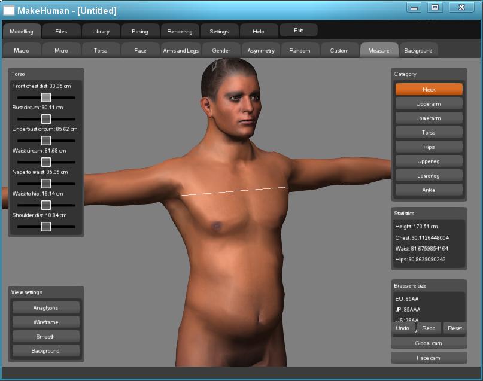
Task: Click the JP: 85AAA brassiere size
Action: click(408, 309)
